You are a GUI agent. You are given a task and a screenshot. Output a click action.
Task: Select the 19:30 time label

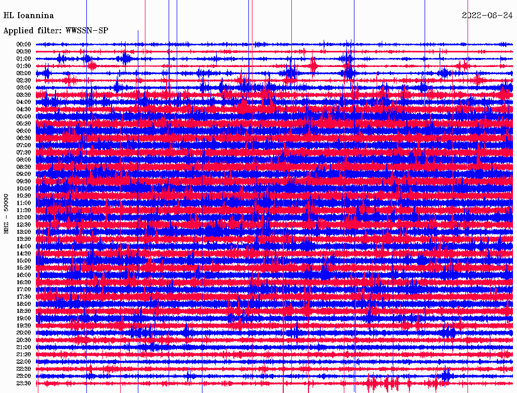[x=23, y=326]
